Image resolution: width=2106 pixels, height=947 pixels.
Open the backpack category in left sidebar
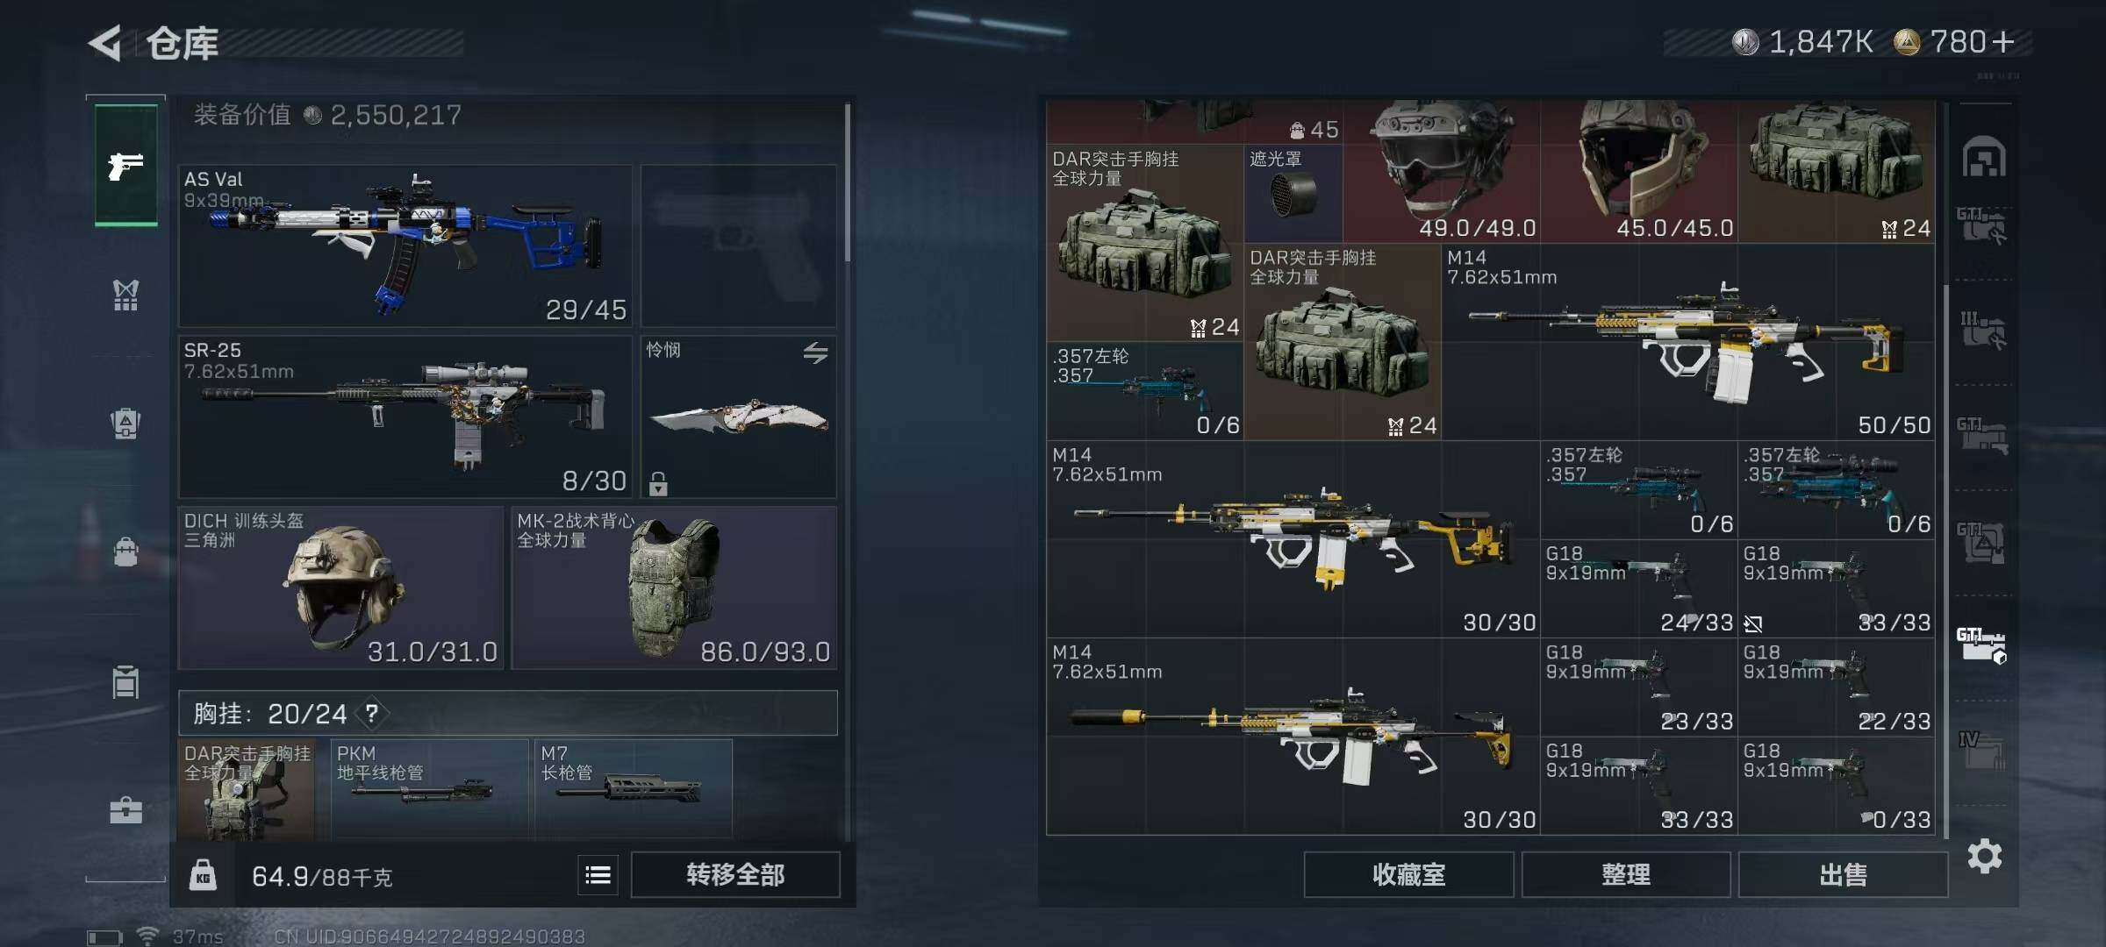tap(126, 424)
